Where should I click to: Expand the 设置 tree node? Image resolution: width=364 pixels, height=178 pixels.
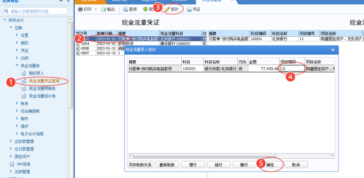pos(17,35)
